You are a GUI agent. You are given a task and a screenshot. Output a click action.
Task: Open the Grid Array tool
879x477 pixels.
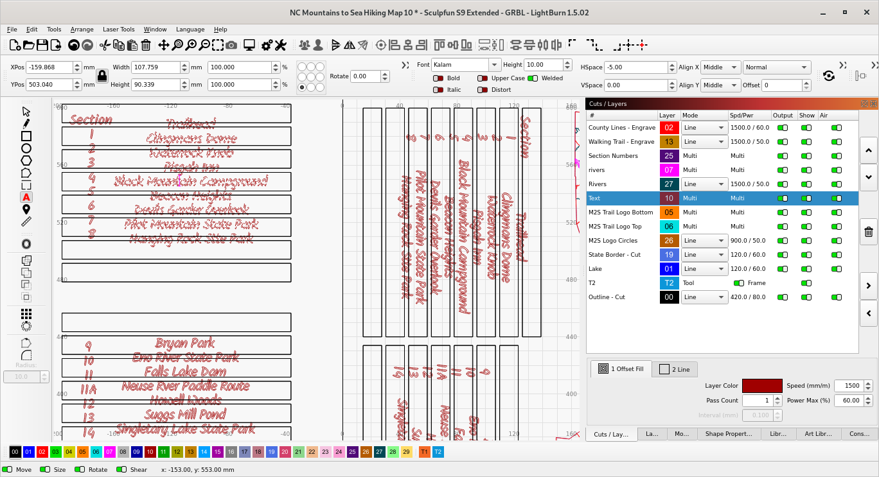coord(26,314)
